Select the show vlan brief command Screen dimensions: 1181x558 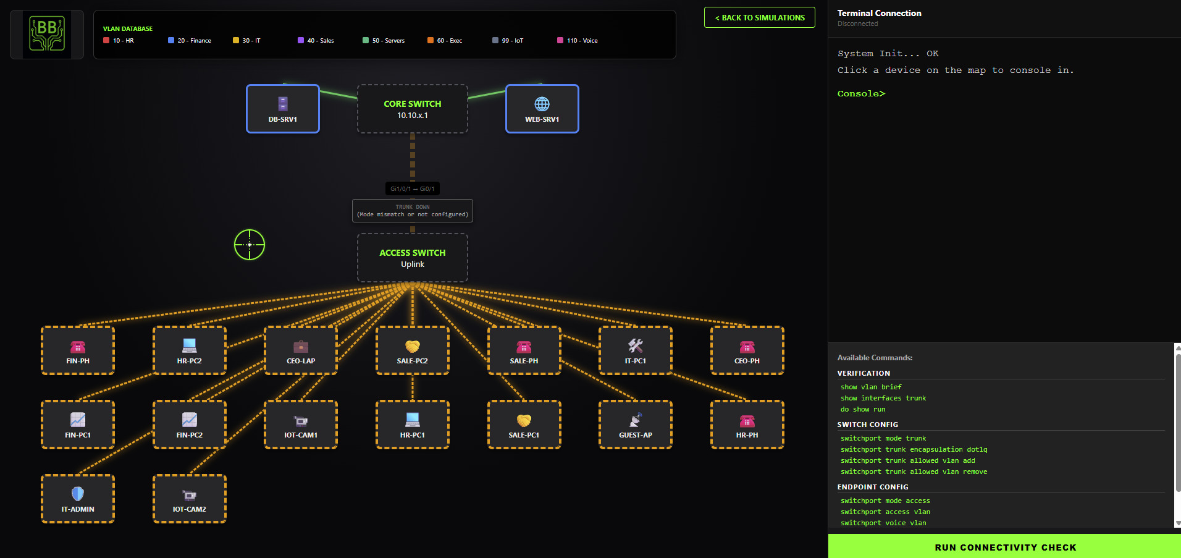(x=870, y=387)
